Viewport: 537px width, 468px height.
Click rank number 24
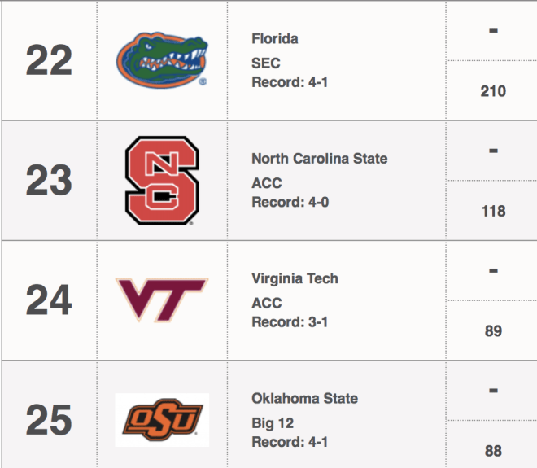[x=49, y=300]
